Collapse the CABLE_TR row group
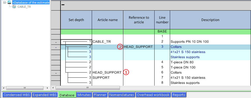Screen dimensions: 251x98 coord(56,42)
